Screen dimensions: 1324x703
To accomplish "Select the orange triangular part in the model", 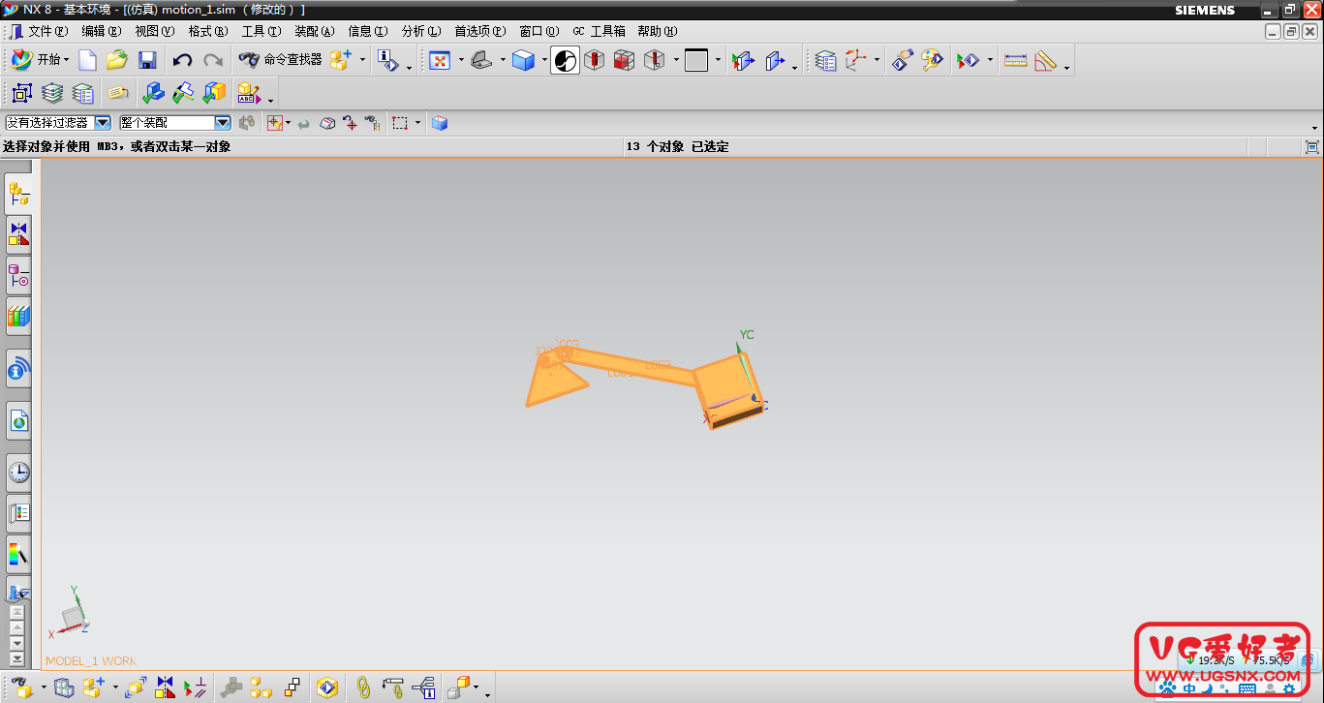I will point(554,382).
